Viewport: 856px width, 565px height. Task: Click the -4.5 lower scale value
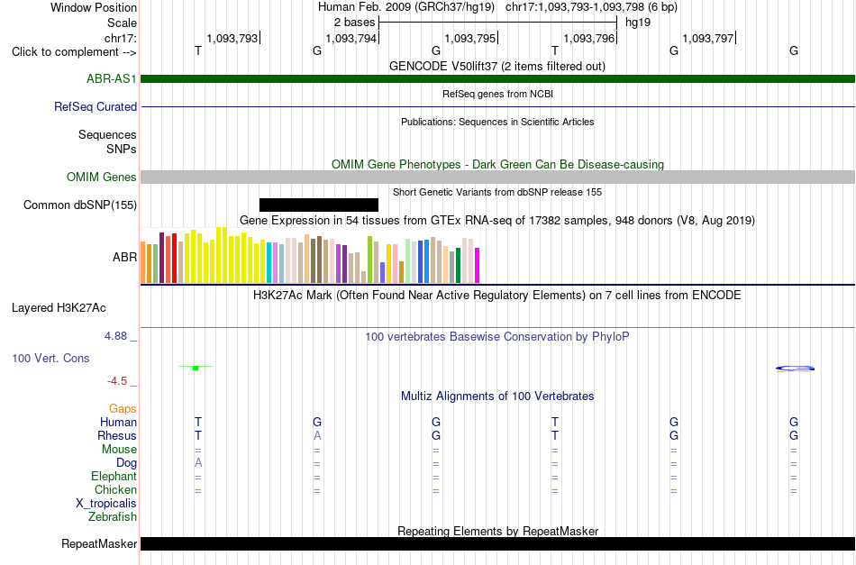[117, 380]
